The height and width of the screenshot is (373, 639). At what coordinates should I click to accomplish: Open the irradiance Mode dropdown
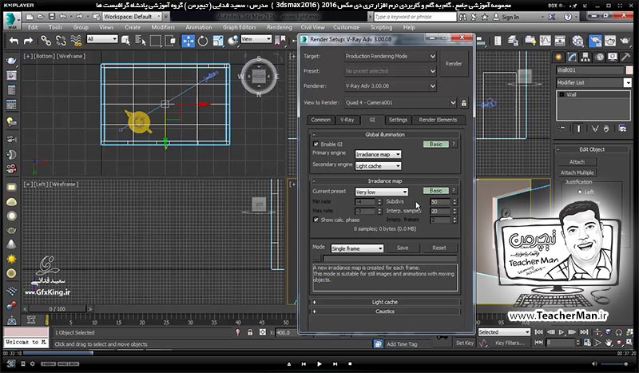coord(357,248)
